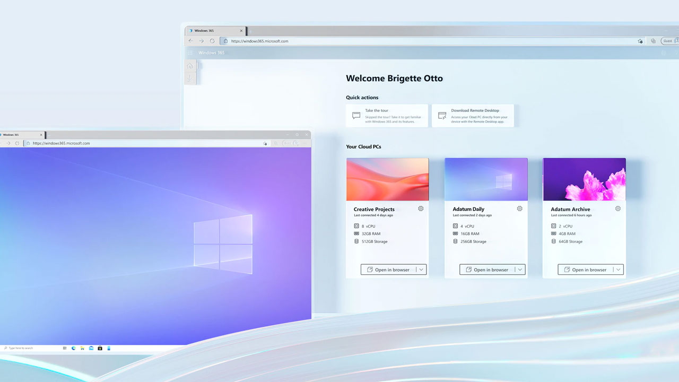Click the favorites star in rear browser
The height and width of the screenshot is (382, 679).
coord(640,41)
